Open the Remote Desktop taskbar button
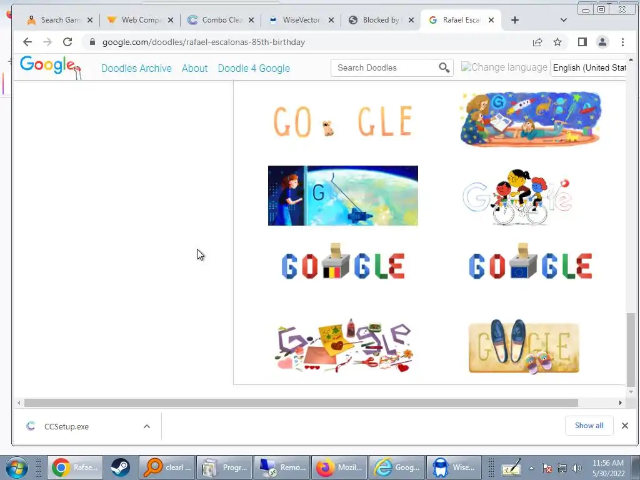This screenshot has width=640, height=480. click(282, 467)
